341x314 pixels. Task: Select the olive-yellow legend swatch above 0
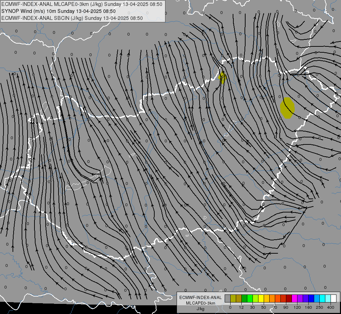233,299
